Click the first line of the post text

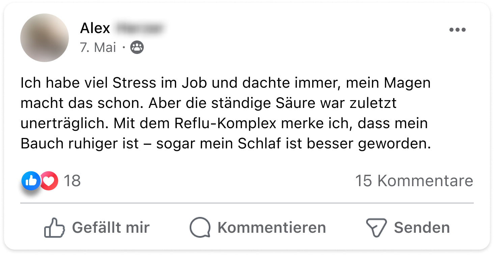click(x=225, y=83)
